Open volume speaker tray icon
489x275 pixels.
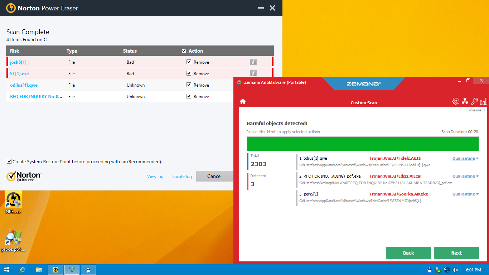[455, 270]
